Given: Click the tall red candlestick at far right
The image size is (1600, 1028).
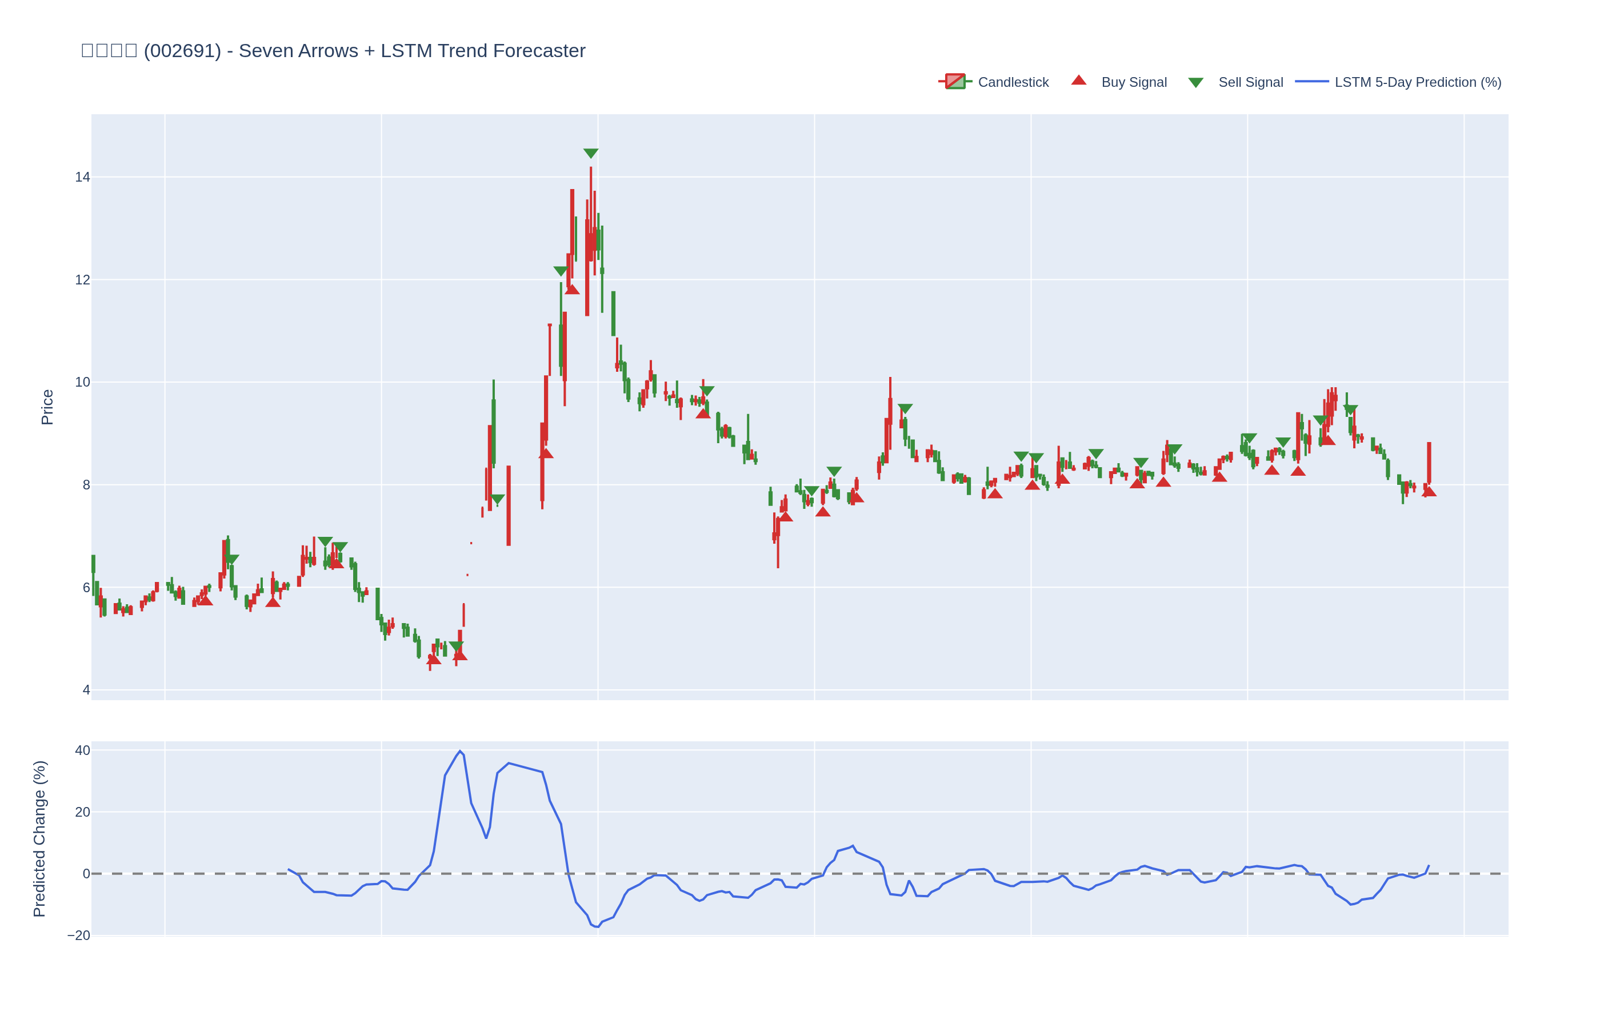Looking at the screenshot, I should tap(1429, 462).
